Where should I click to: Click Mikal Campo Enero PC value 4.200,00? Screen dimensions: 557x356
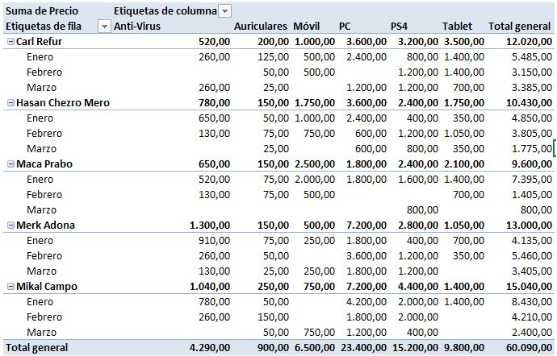coord(366,302)
